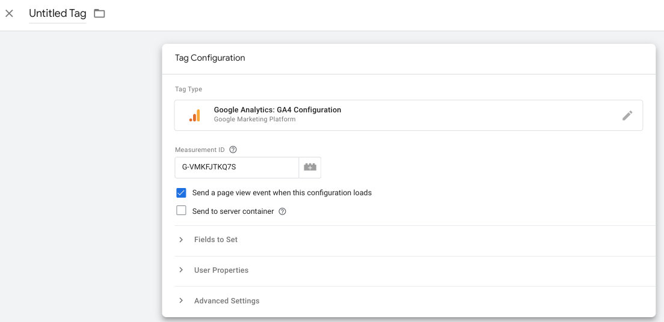Expand the Fields to Set chevron
This screenshot has width=664, height=322.
[x=181, y=240]
